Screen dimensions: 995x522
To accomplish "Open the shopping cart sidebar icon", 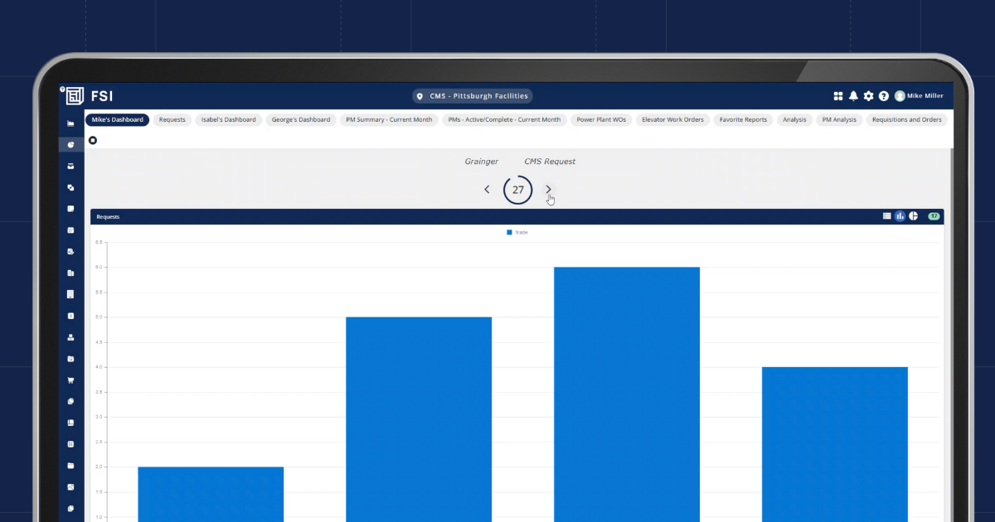I will [70, 380].
